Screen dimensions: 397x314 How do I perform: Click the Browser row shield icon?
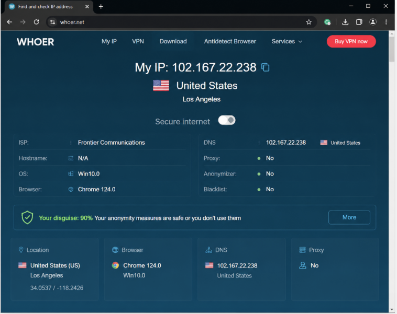pyautogui.click(x=71, y=190)
